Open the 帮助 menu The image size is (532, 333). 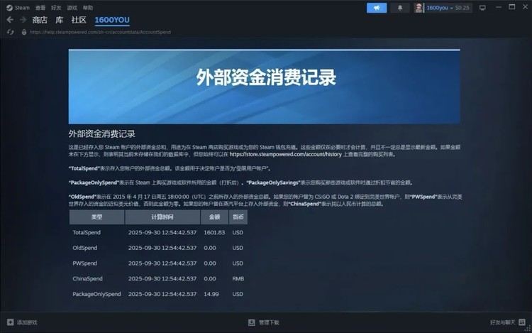88,8
